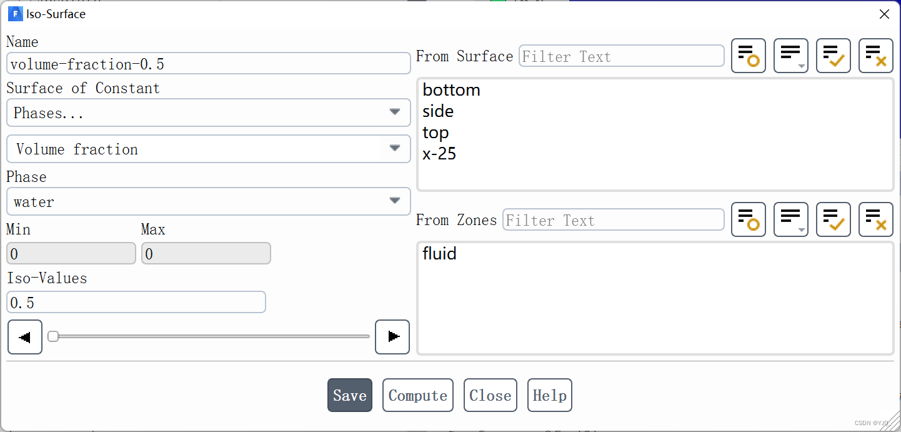
Task: Open the Volume fraction variable dropdown
Action: [x=208, y=149]
